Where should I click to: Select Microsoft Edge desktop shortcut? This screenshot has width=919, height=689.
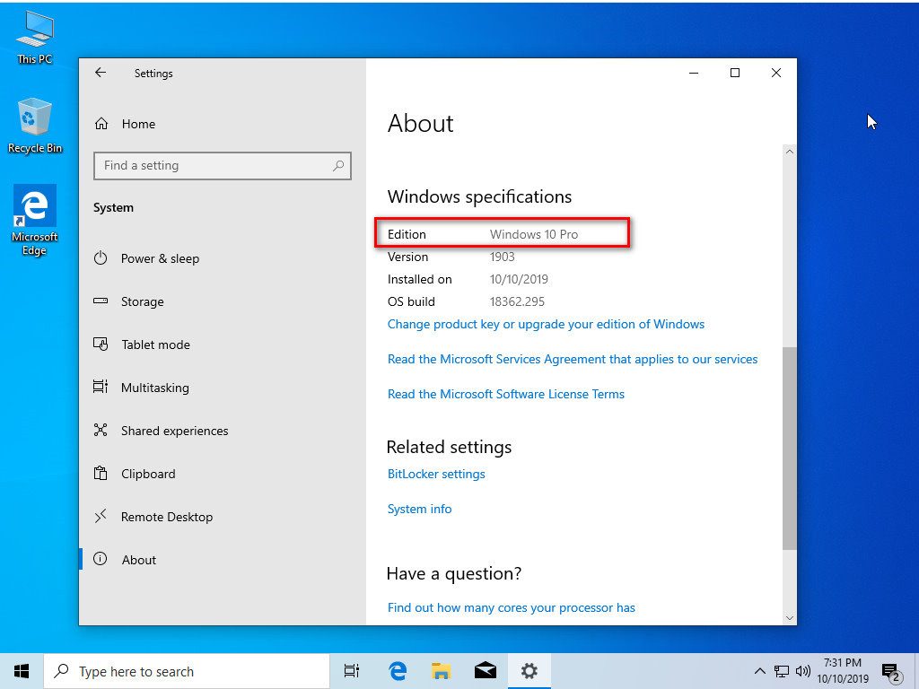pos(35,221)
